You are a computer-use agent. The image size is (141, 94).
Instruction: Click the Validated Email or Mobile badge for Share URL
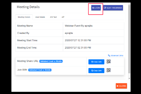click(x=51, y=61)
